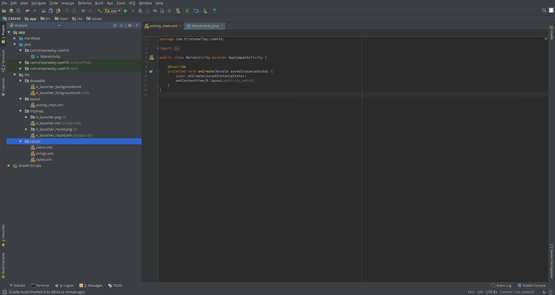The image size is (555, 295).
Task: Switch to the activity_main.xml tab
Action: coord(163,26)
